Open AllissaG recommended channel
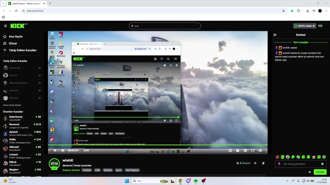Screen dimensions: 330x185 coord(22,149)
